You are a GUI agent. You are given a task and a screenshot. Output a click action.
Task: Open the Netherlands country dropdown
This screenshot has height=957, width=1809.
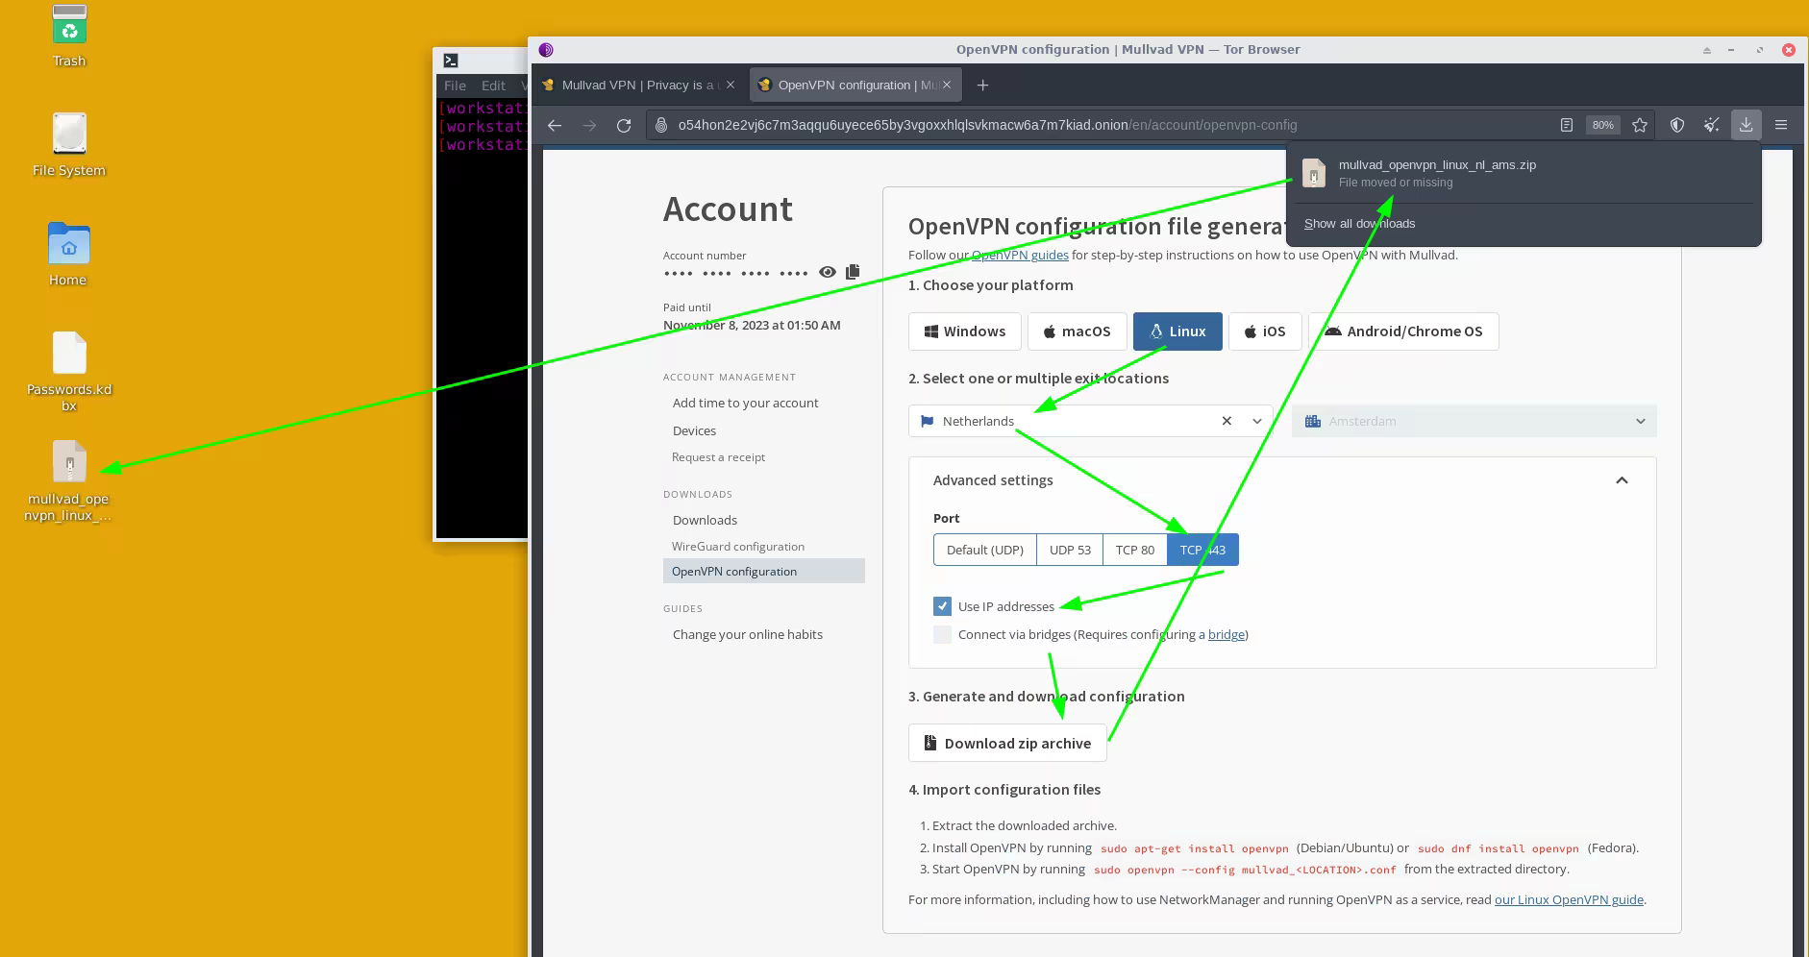(x=1256, y=421)
